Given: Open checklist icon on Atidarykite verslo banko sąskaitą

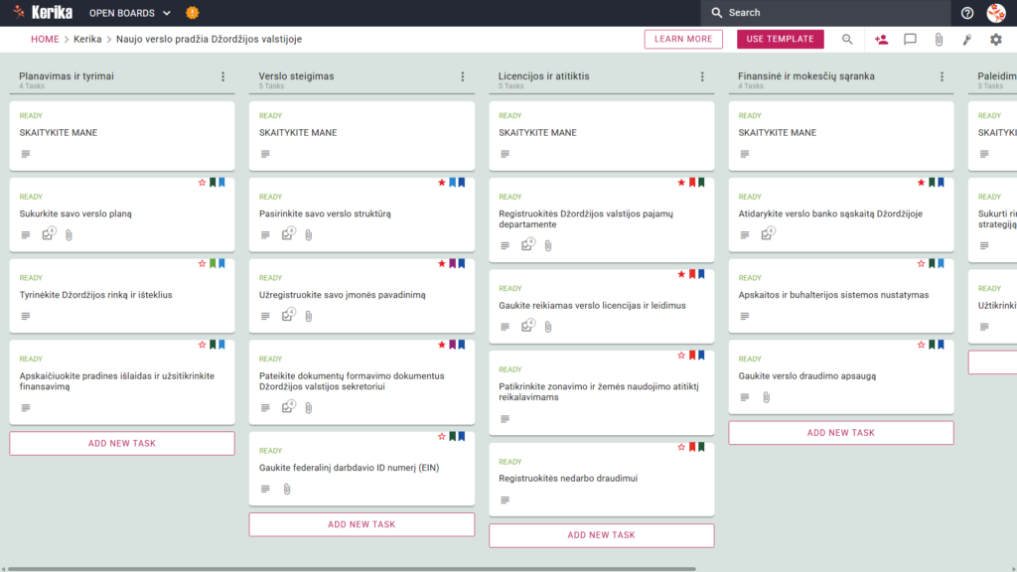Looking at the screenshot, I should [x=768, y=234].
